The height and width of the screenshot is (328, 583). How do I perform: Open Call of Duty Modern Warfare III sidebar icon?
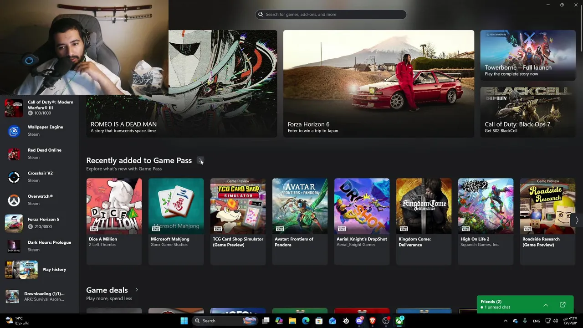[14, 108]
